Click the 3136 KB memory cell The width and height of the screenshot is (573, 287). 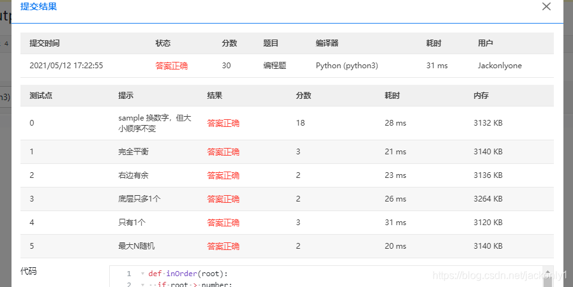coord(488,175)
